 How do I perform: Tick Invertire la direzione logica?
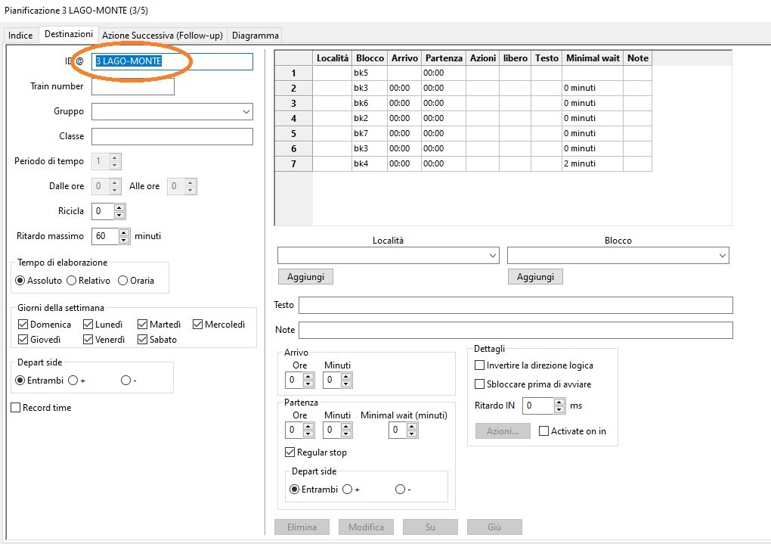pyautogui.click(x=479, y=365)
